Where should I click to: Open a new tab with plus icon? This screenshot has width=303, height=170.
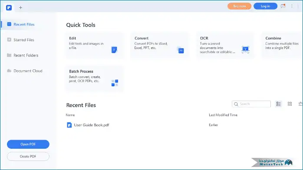[x=20, y=8]
